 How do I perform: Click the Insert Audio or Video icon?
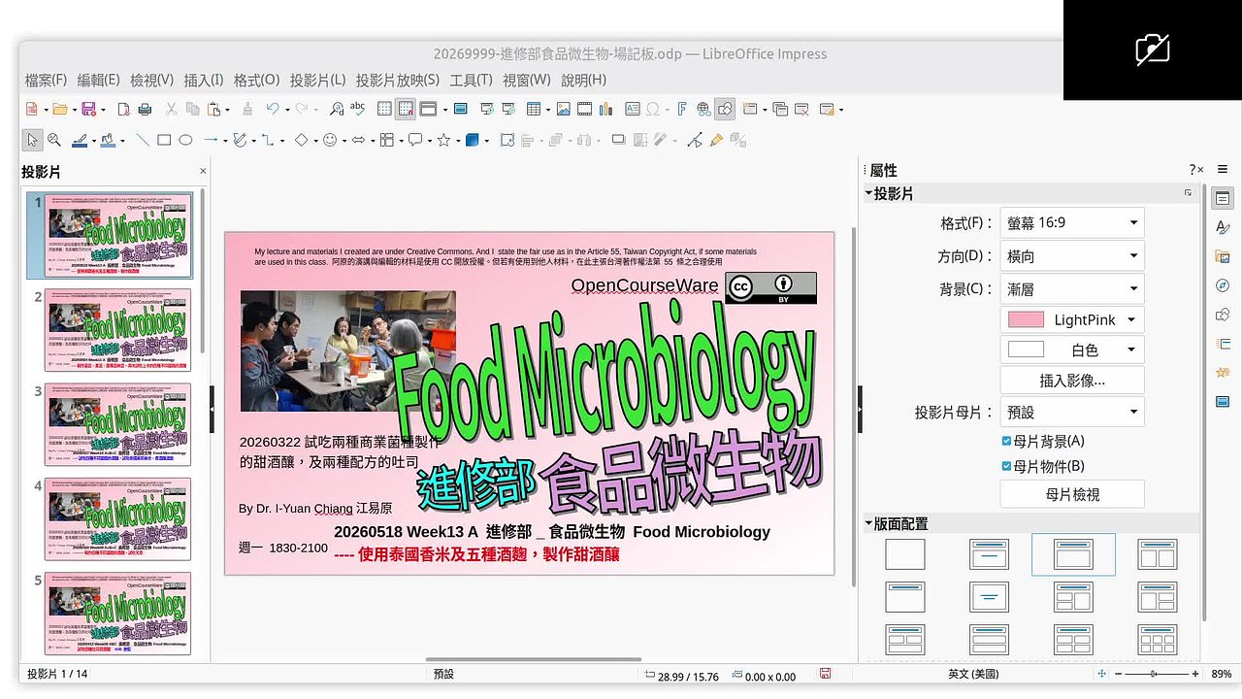584,109
